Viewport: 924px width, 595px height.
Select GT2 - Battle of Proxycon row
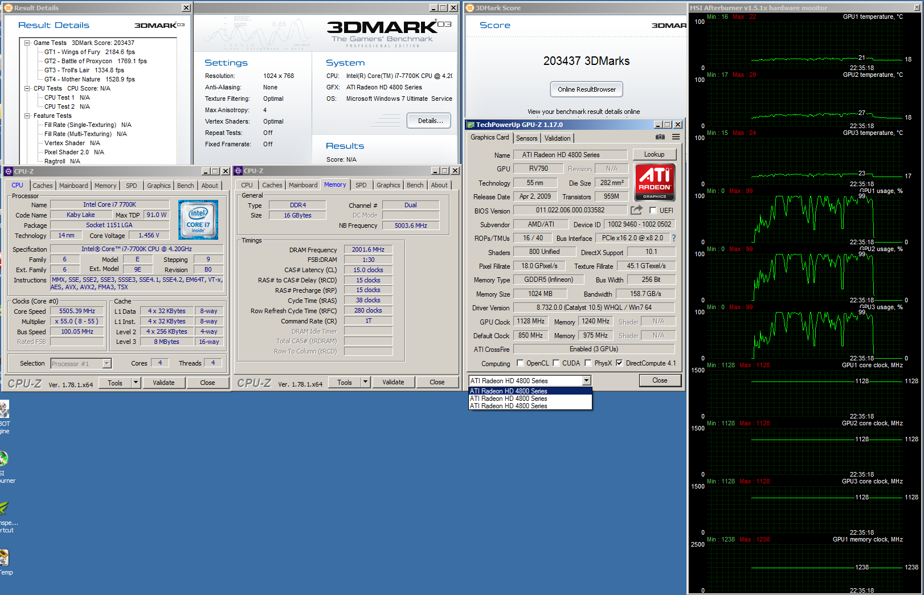95,61
